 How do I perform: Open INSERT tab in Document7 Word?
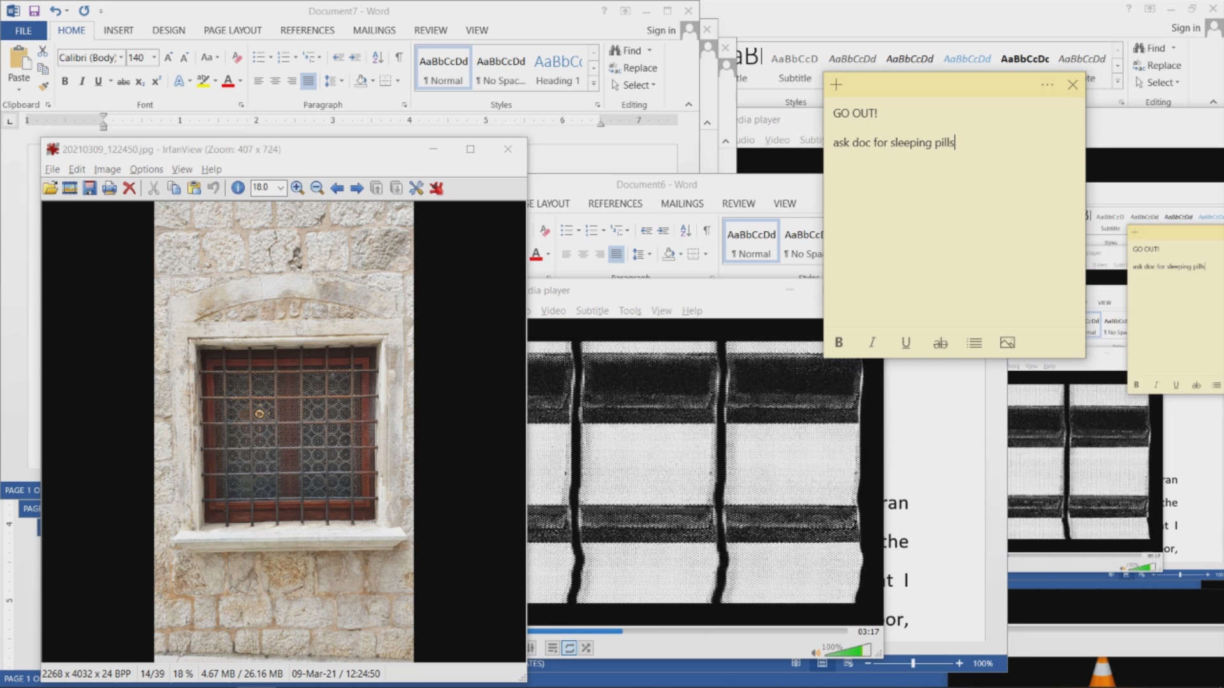tap(119, 30)
